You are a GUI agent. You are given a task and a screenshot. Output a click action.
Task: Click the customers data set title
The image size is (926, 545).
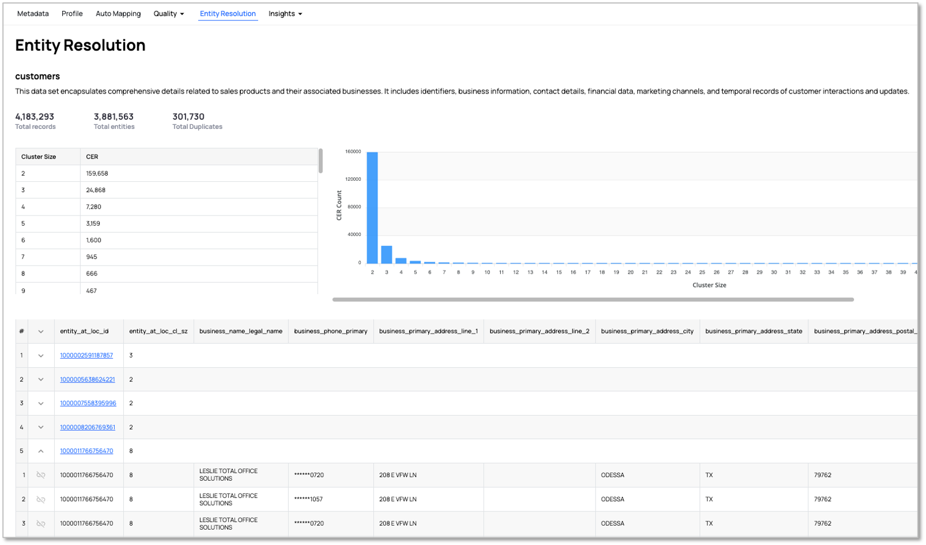click(38, 76)
